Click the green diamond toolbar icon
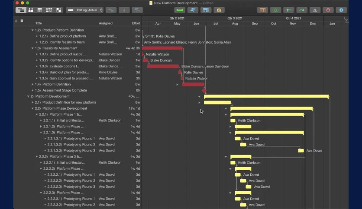The width and height of the screenshot is (362, 209). [x=276, y=10]
